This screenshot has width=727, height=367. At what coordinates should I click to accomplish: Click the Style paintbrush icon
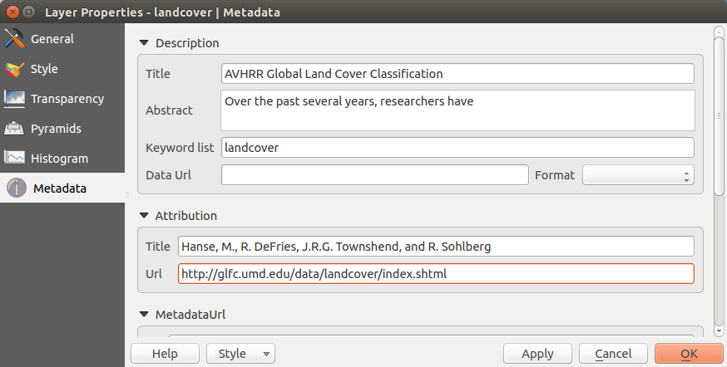click(x=15, y=69)
